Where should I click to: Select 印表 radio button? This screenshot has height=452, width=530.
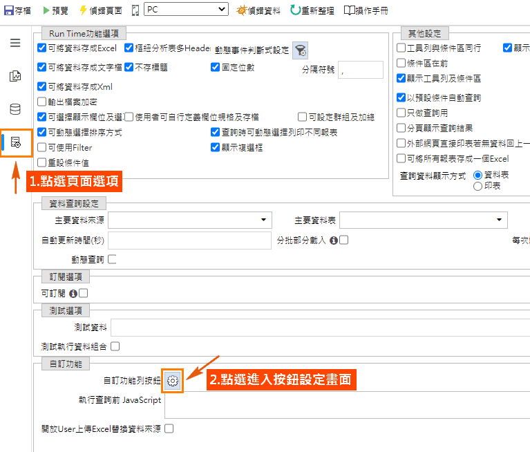click(x=477, y=186)
